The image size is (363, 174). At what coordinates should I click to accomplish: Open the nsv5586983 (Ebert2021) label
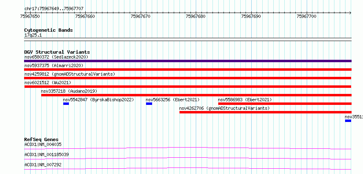[x=245, y=100]
